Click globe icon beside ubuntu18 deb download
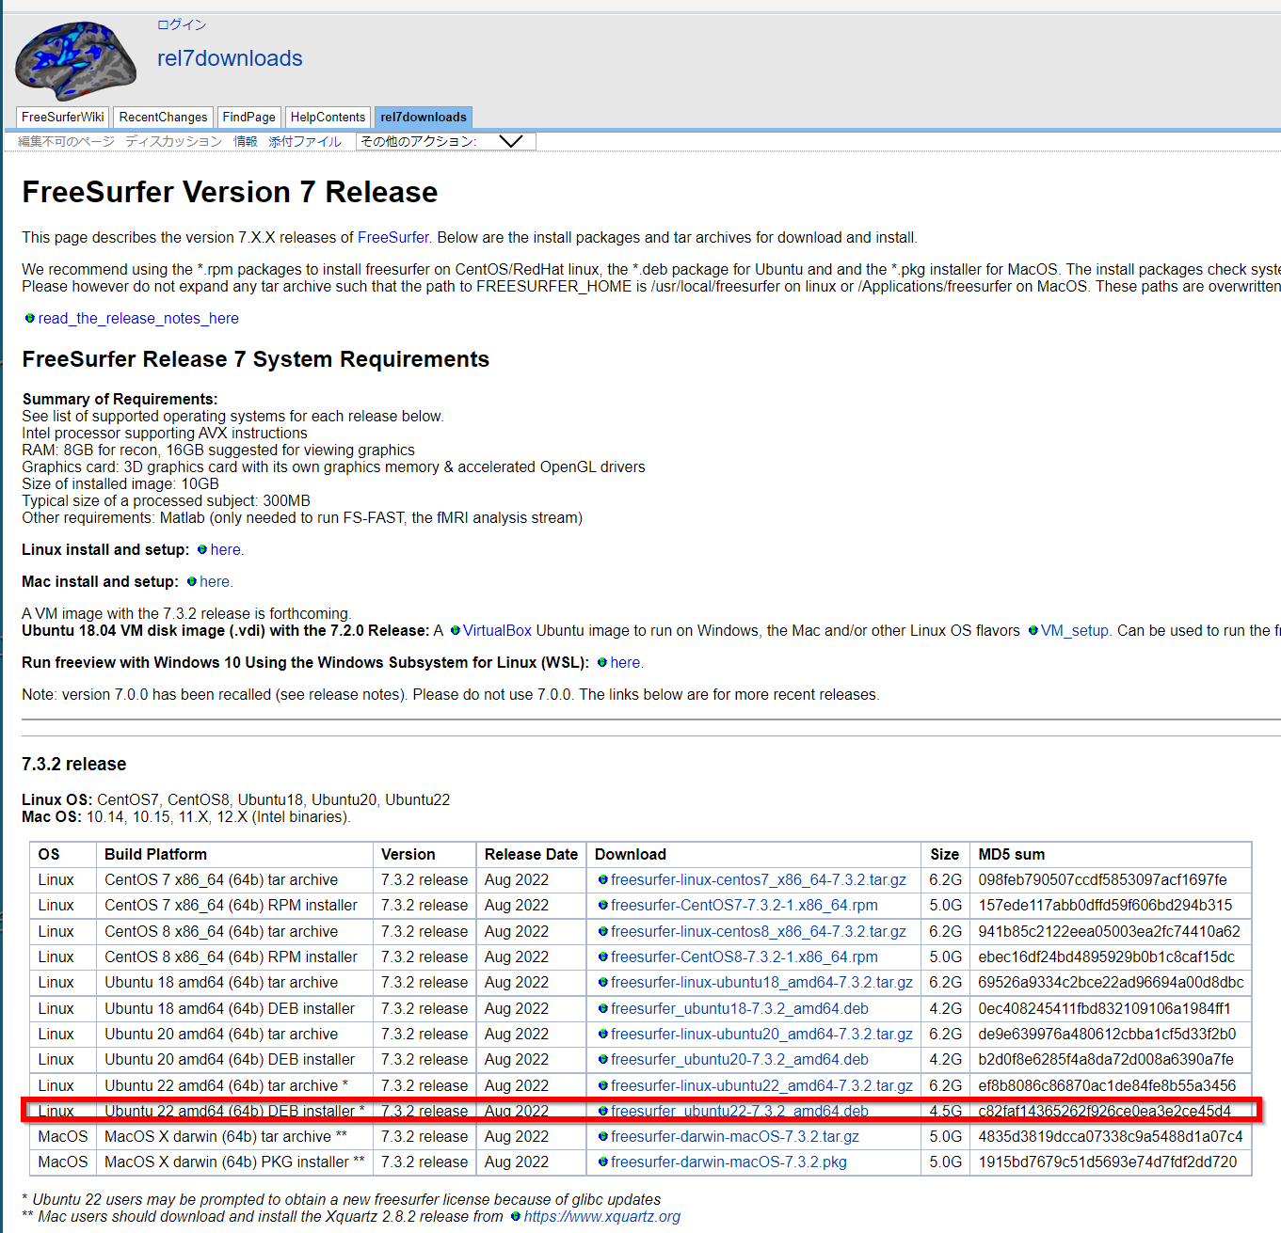 point(603,1008)
